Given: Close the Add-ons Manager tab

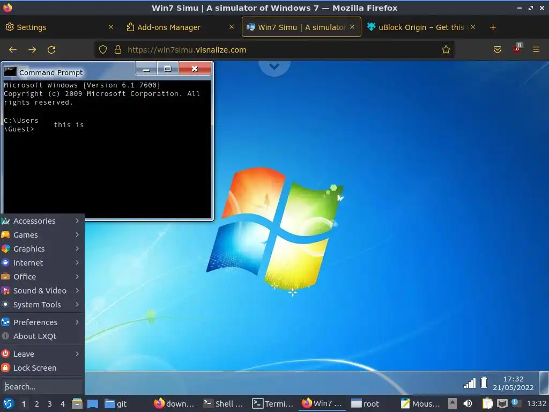Looking at the screenshot, I should [232, 27].
